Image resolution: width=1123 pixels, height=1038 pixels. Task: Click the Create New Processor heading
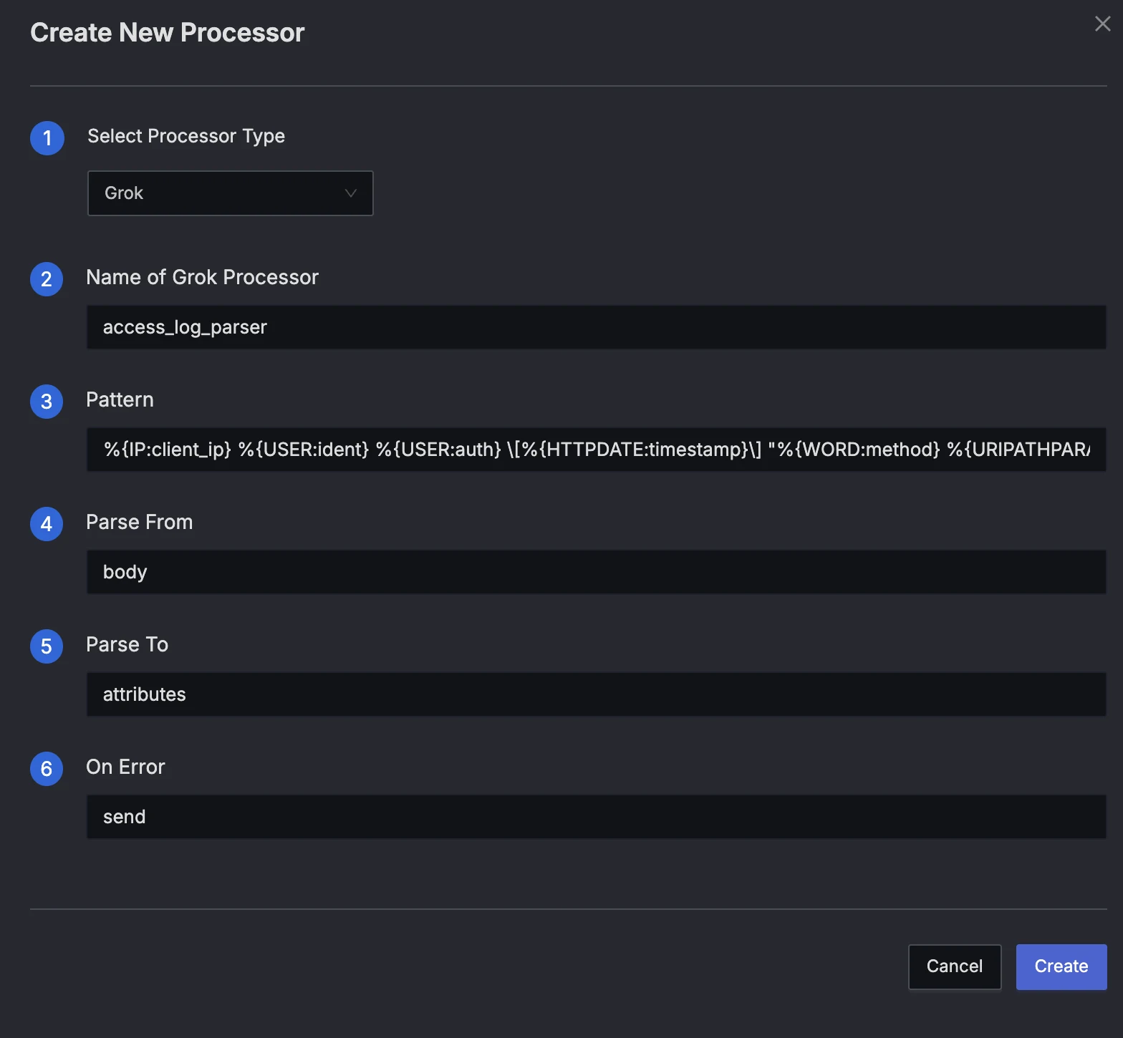click(x=168, y=33)
